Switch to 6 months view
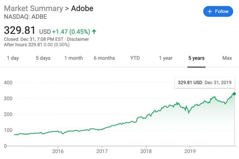 click(x=104, y=58)
